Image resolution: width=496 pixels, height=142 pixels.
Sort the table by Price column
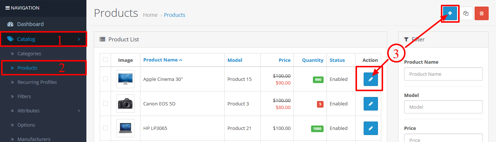point(285,60)
